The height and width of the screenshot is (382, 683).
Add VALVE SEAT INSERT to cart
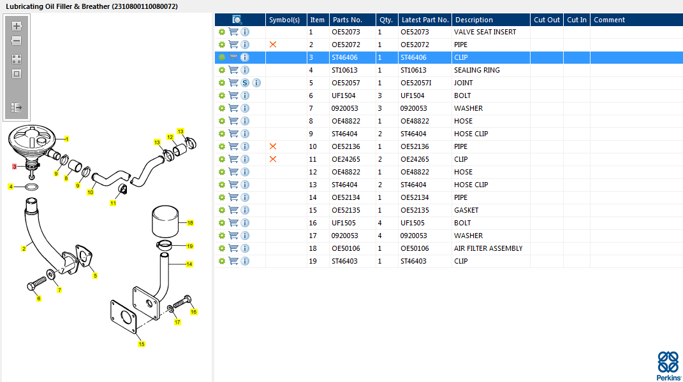coord(233,32)
